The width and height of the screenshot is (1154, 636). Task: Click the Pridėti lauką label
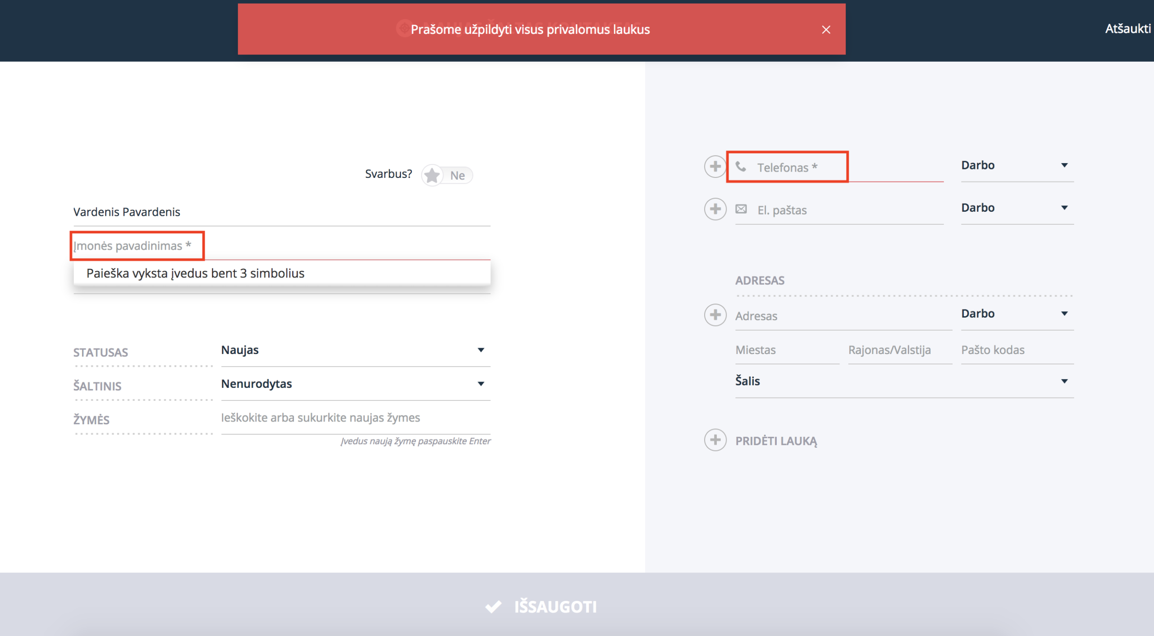(x=776, y=441)
